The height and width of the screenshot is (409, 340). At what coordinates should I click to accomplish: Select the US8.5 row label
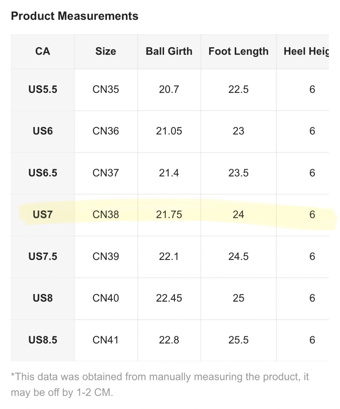43,340
